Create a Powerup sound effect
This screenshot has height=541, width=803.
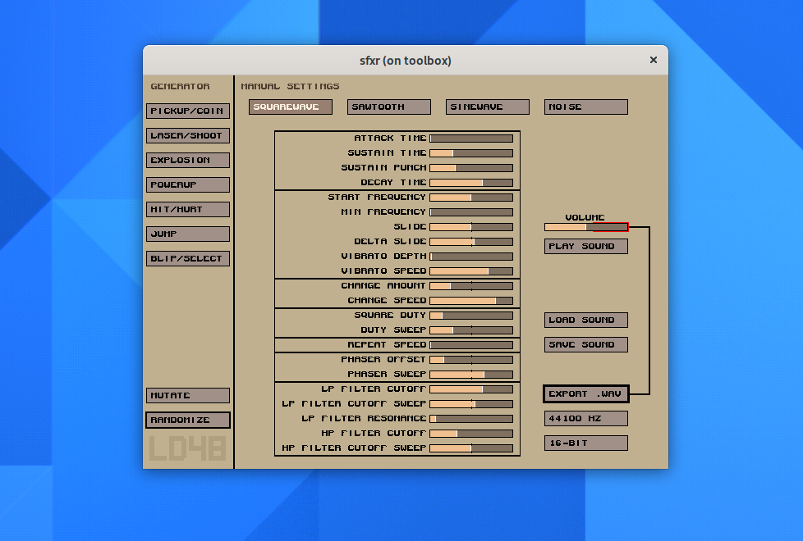[188, 185]
